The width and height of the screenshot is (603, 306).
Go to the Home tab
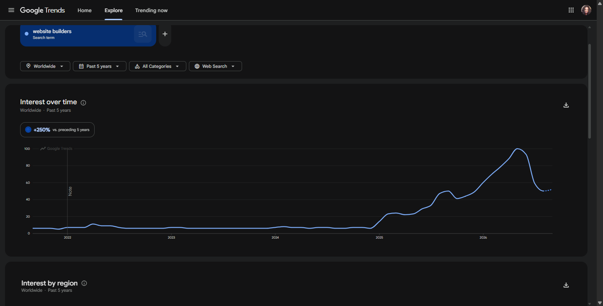pos(85,10)
